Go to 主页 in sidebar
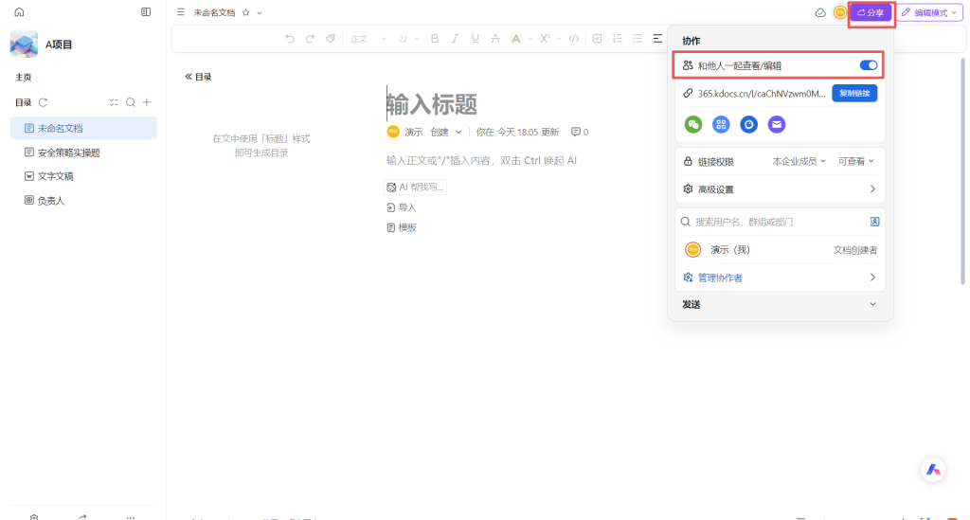The height and width of the screenshot is (520, 970). pos(24,78)
